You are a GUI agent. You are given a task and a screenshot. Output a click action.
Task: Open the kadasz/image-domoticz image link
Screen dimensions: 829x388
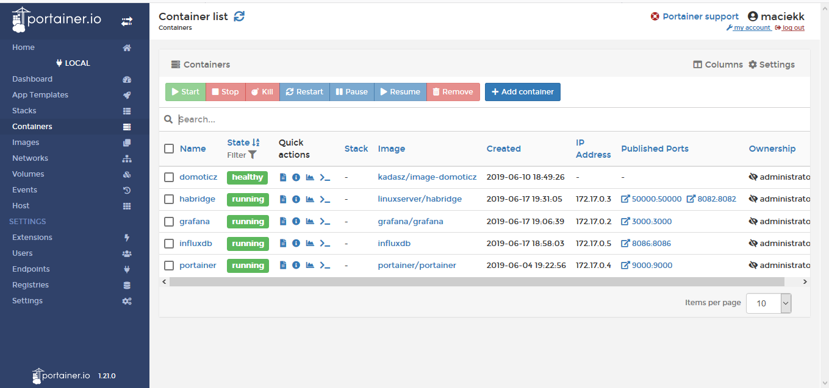tap(427, 177)
